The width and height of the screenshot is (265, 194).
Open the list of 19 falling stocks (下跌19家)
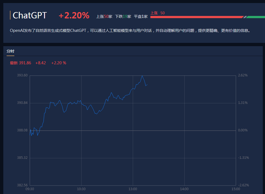[123, 16]
